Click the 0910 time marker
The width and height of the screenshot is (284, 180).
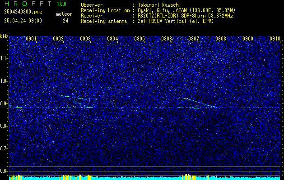[x=275, y=39]
